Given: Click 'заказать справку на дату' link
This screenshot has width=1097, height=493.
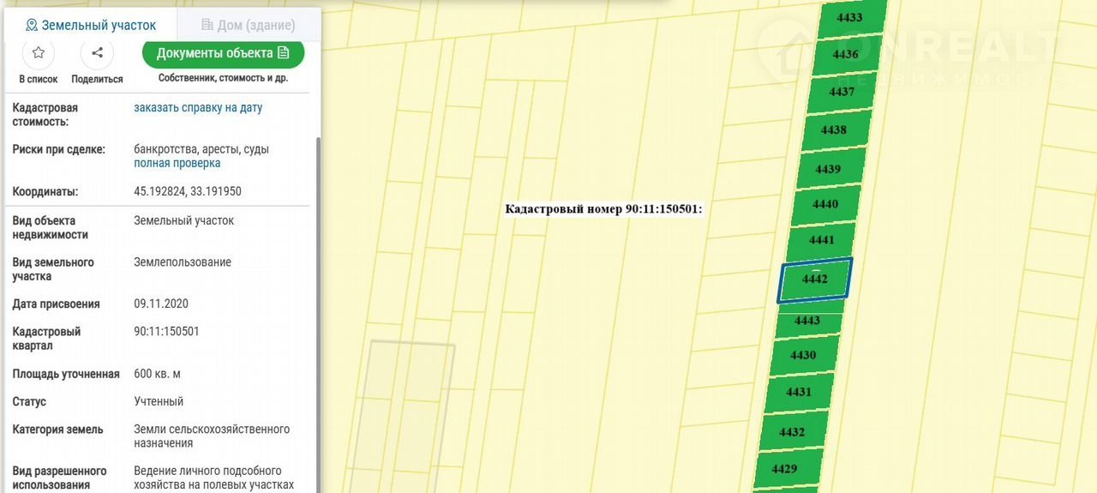Looking at the screenshot, I should click(x=198, y=108).
